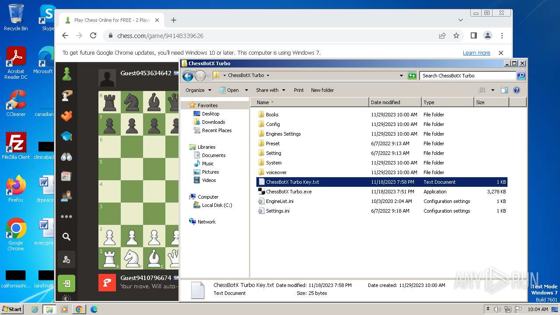Image resolution: width=560 pixels, height=315 pixels.
Task: Sort files by the Type column
Action: click(448, 102)
